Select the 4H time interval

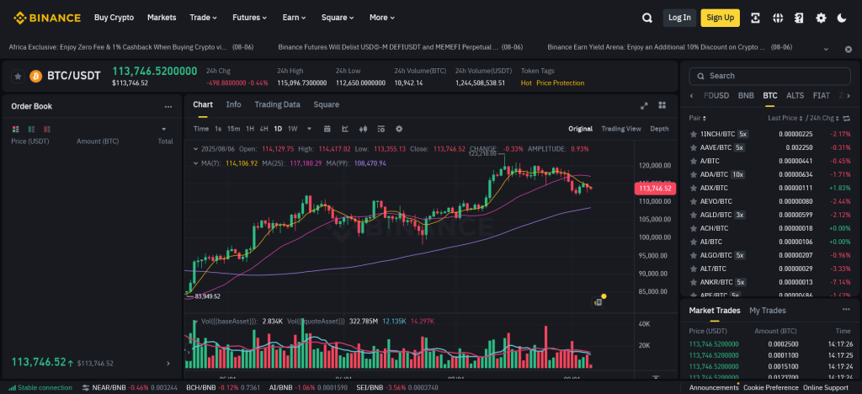pos(263,129)
